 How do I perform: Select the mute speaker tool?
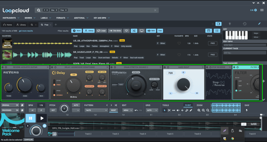(178, 110)
